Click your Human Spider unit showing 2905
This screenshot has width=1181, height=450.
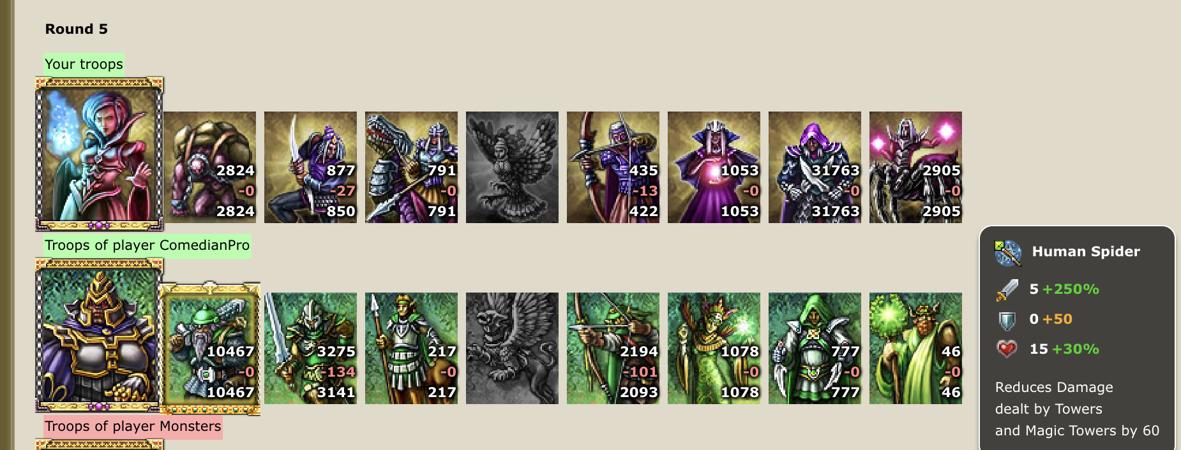tap(915, 167)
